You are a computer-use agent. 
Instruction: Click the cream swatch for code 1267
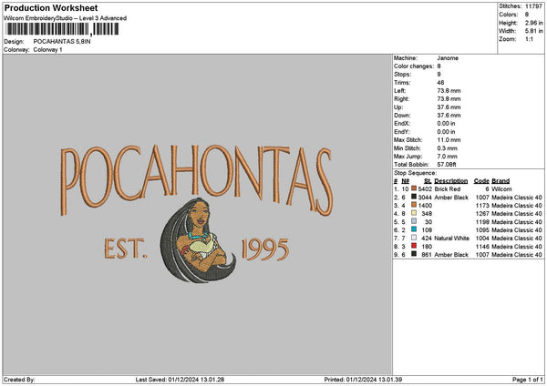click(x=414, y=213)
